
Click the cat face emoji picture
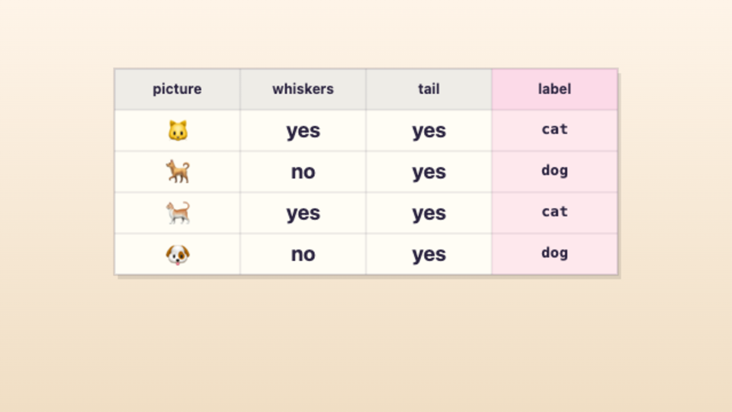[178, 130]
